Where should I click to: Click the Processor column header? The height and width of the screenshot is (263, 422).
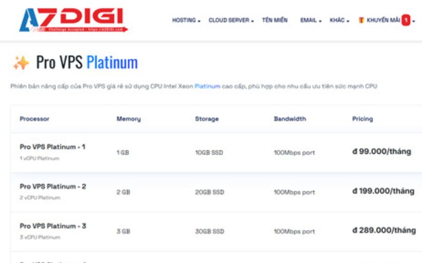click(34, 119)
